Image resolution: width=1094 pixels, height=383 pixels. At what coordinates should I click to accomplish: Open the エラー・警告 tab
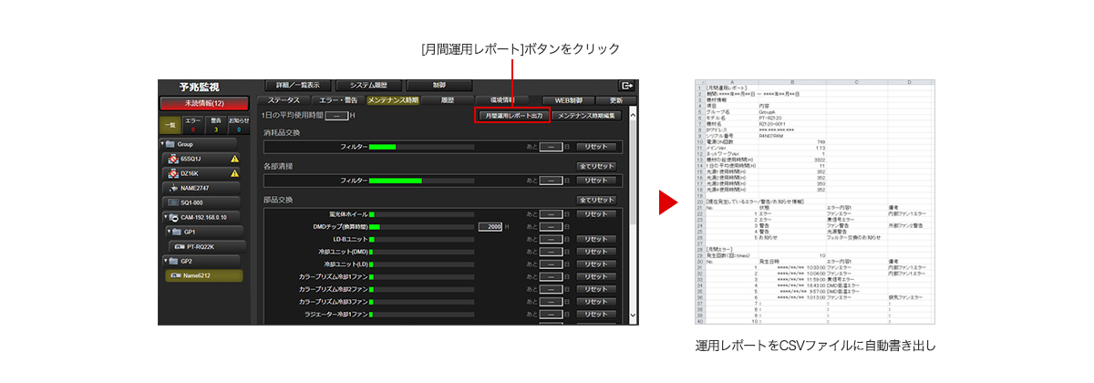pos(336,99)
